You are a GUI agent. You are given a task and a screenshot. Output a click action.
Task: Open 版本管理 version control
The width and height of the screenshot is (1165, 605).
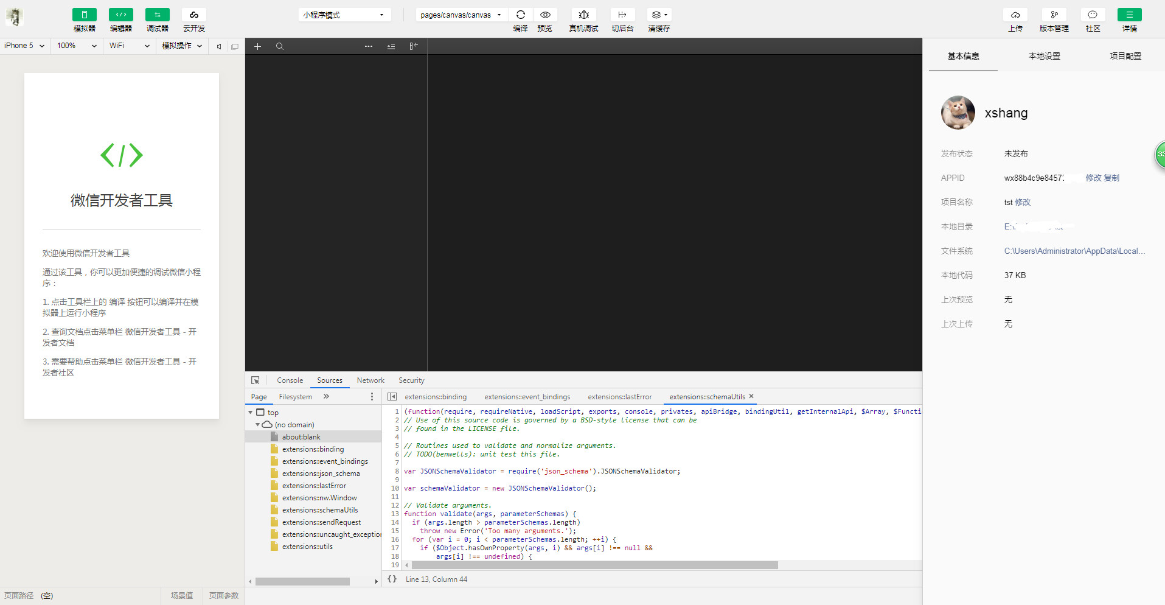[x=1054, y=15]
